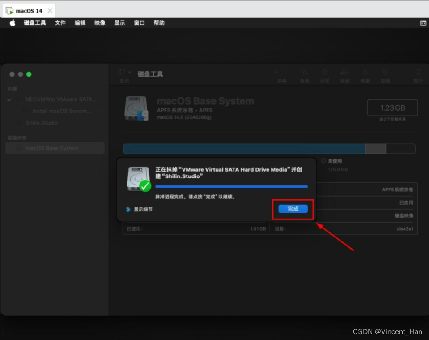Click the menu bar control icon at far right
The width and height of the screenshot is (429, 340).
(x=423, y=23)
